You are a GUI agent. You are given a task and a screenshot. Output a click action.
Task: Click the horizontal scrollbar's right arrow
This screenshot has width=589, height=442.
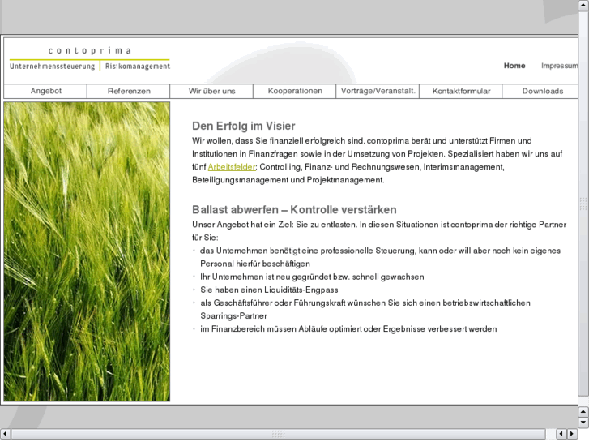572,434
